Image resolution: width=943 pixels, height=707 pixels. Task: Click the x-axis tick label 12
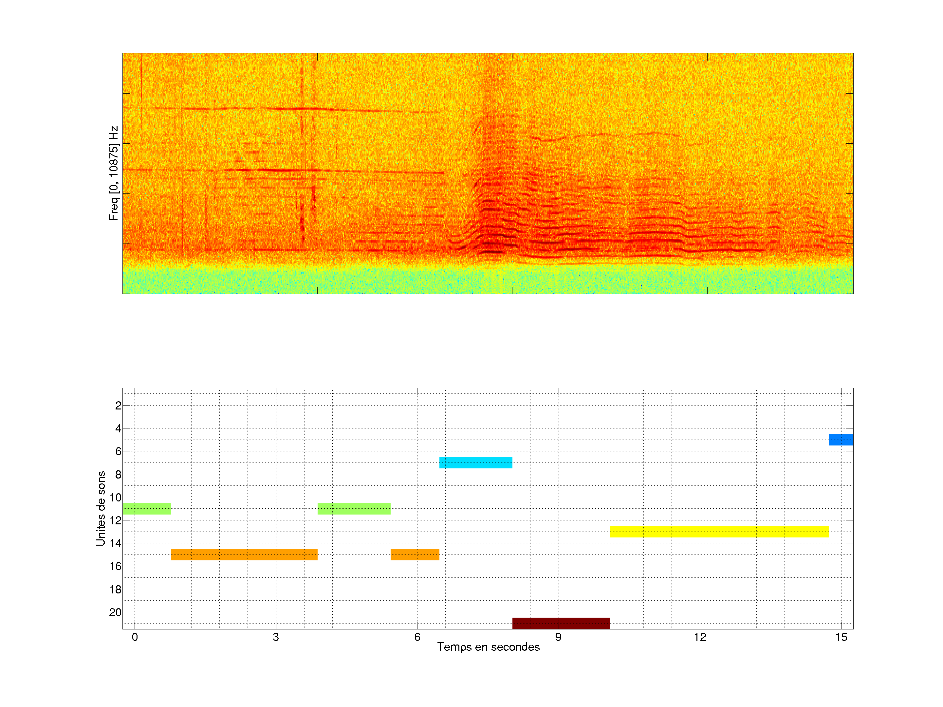(700, 637)
